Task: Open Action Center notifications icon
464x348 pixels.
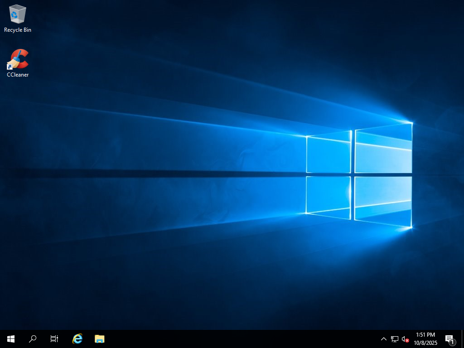Action: coord(450,339)
